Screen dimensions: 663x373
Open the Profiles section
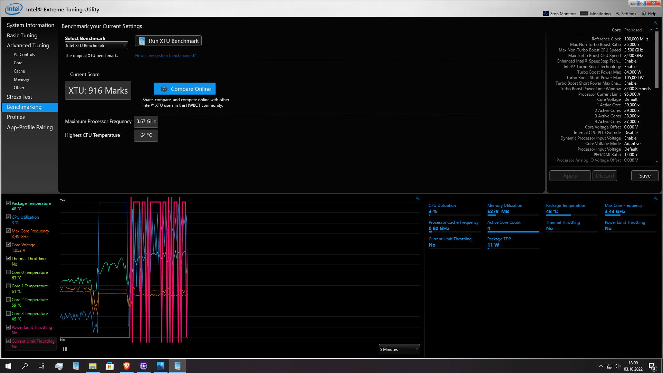point(16,117)
